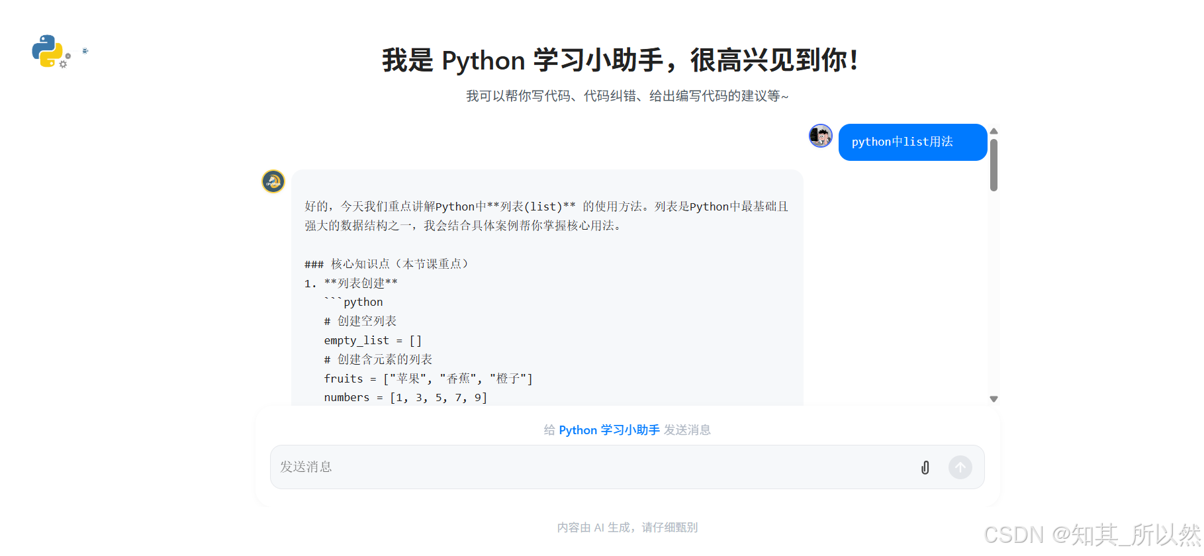Click the scrollbar down arrow

click(x=994, y=399)
